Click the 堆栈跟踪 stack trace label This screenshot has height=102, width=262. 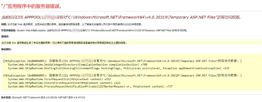point(6,49)
